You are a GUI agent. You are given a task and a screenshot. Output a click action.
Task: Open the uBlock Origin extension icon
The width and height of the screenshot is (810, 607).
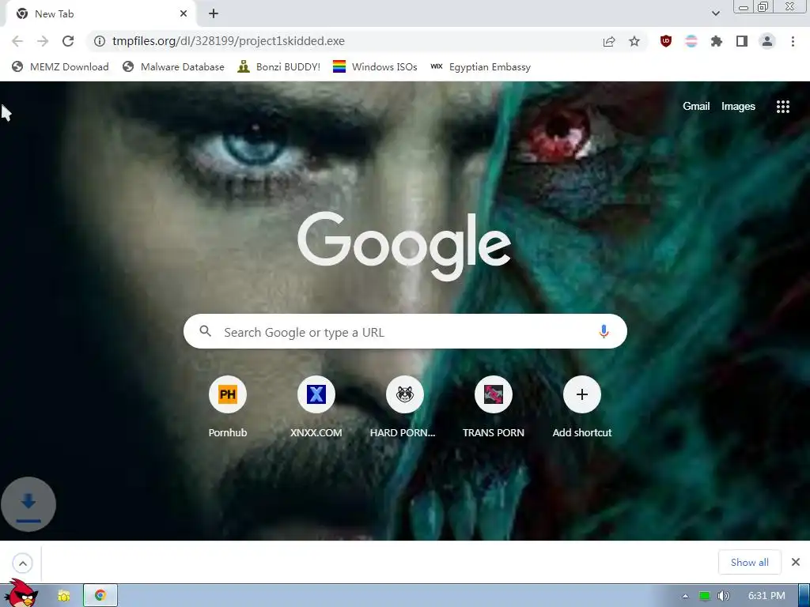tap(666, 41)
